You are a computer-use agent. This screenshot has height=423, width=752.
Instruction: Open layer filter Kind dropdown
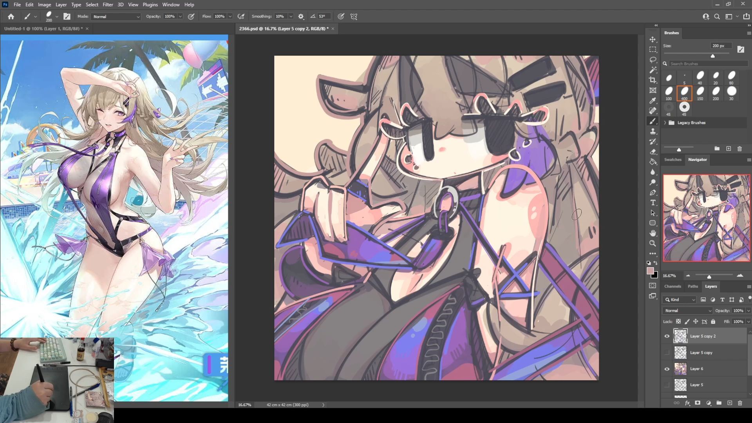coord(680,300)
